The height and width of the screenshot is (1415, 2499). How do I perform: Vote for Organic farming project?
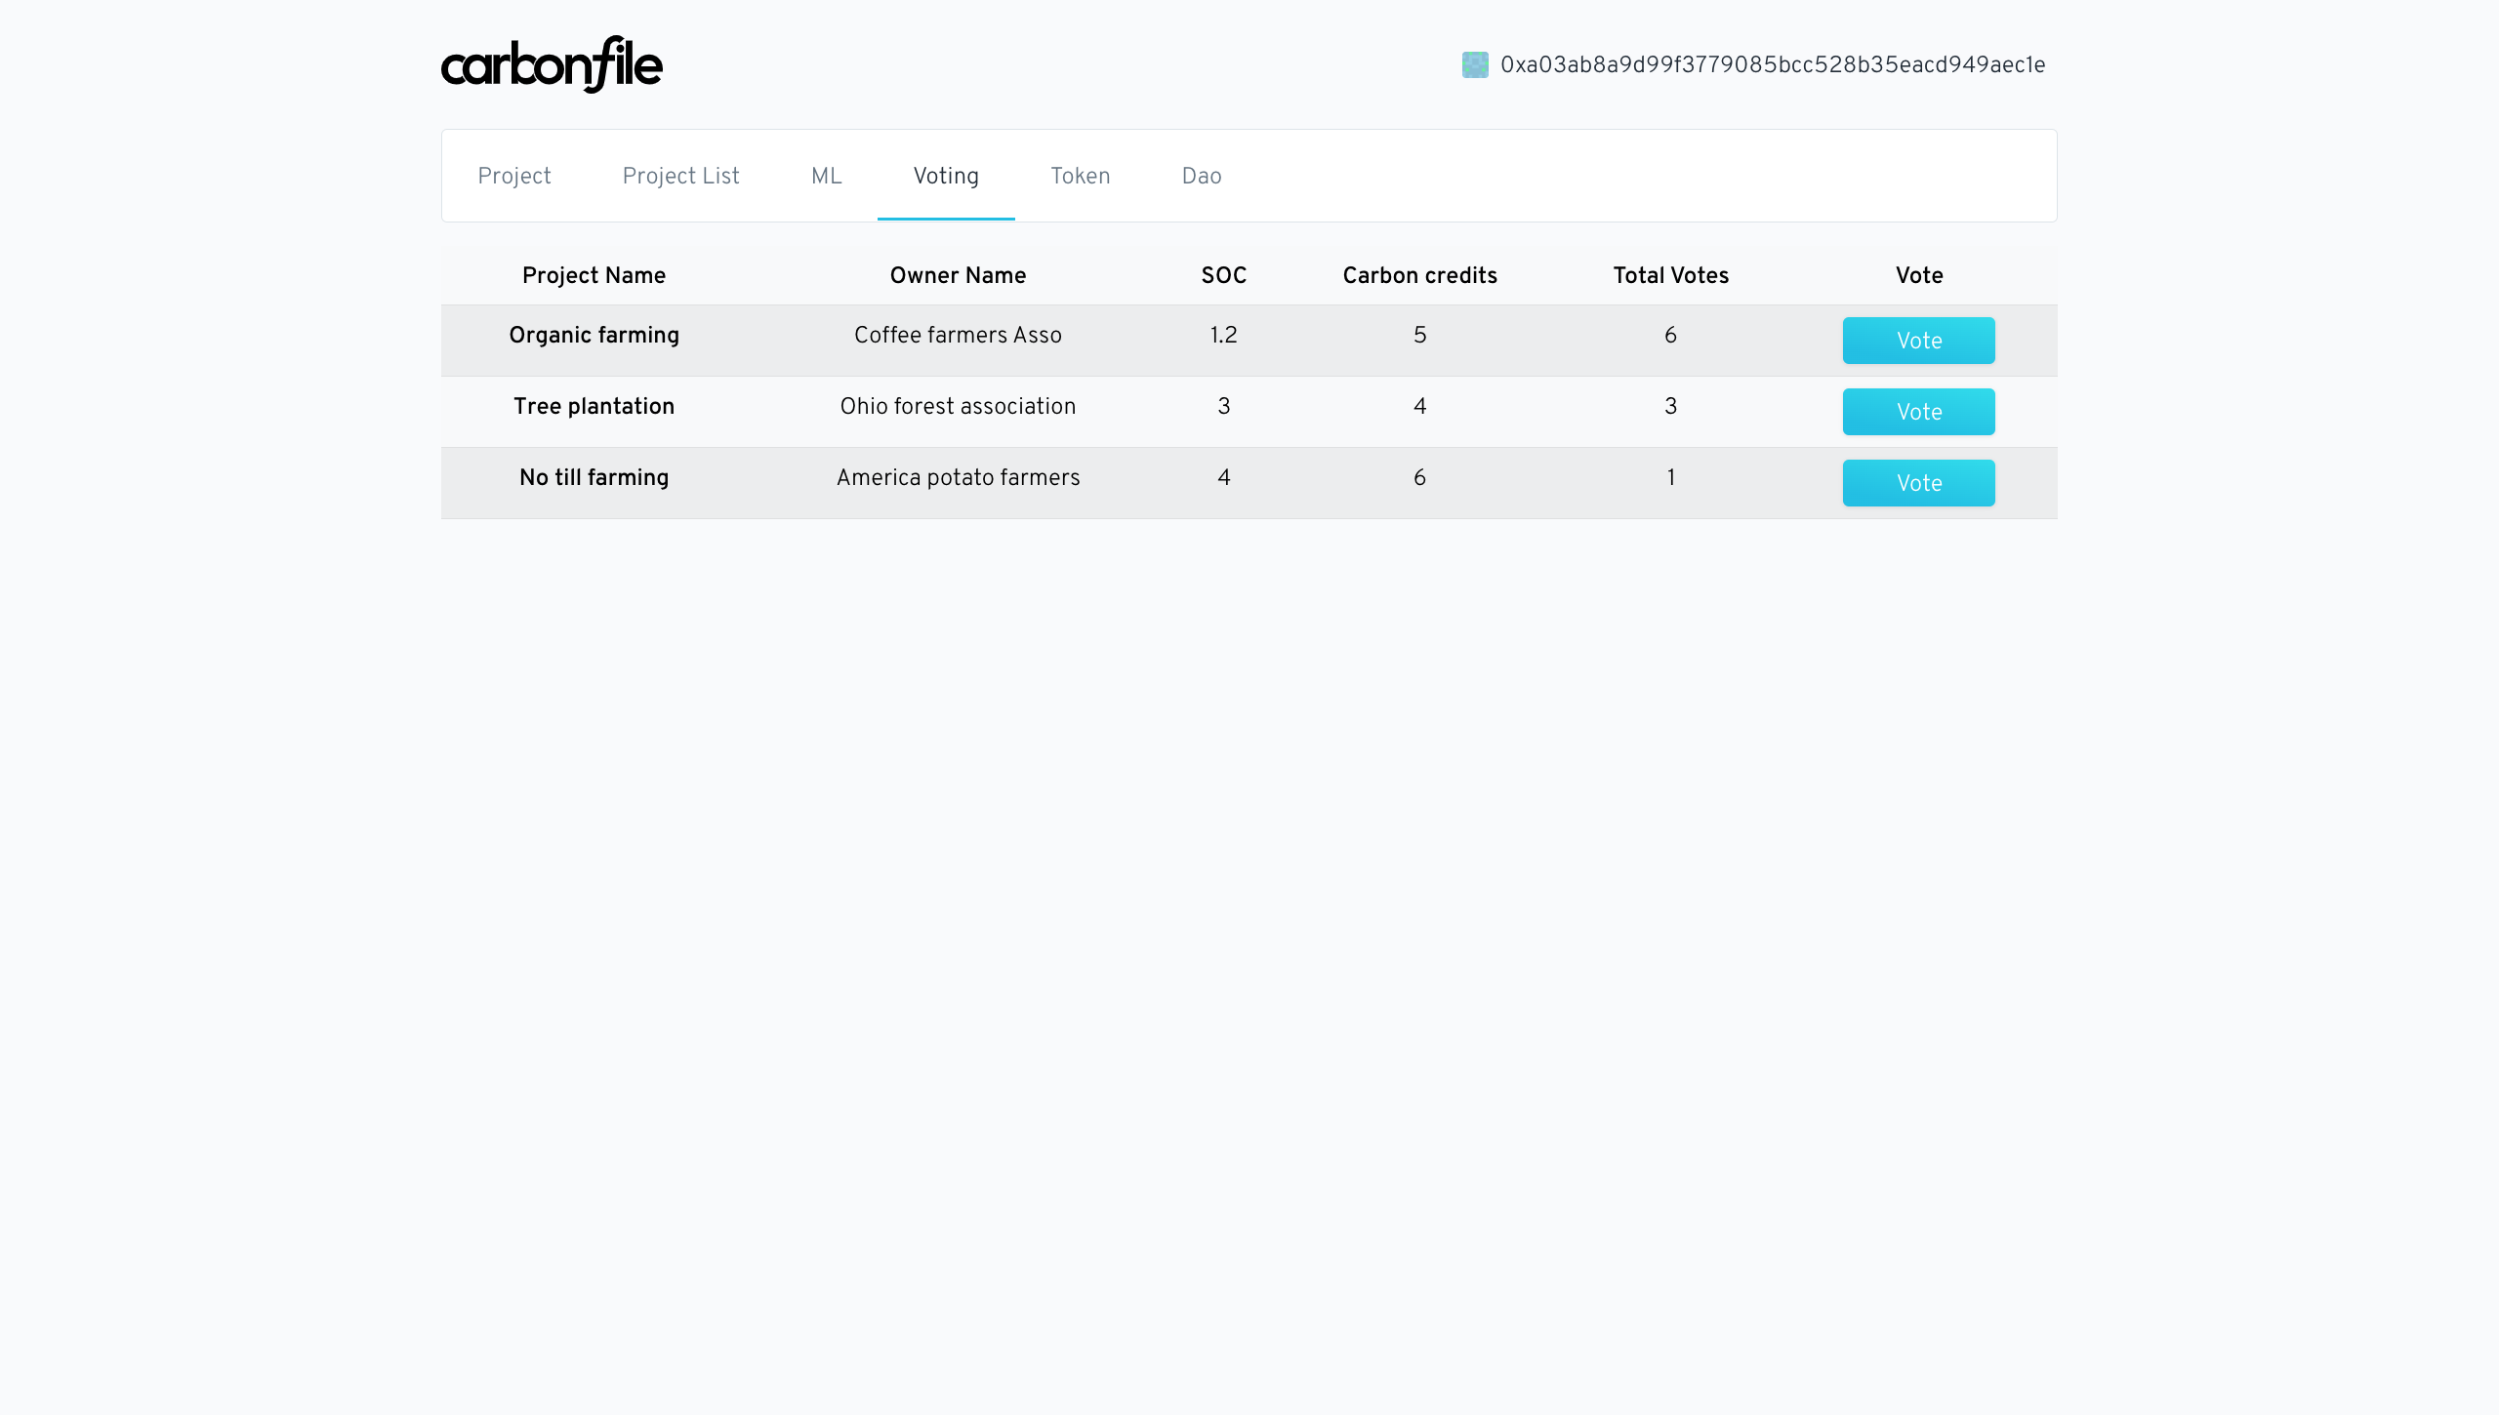[1918, 341]
